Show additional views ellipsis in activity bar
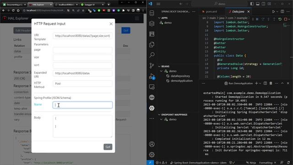Image resolution: width=293 pixels, height=165 pixels. tap(152, 118)
